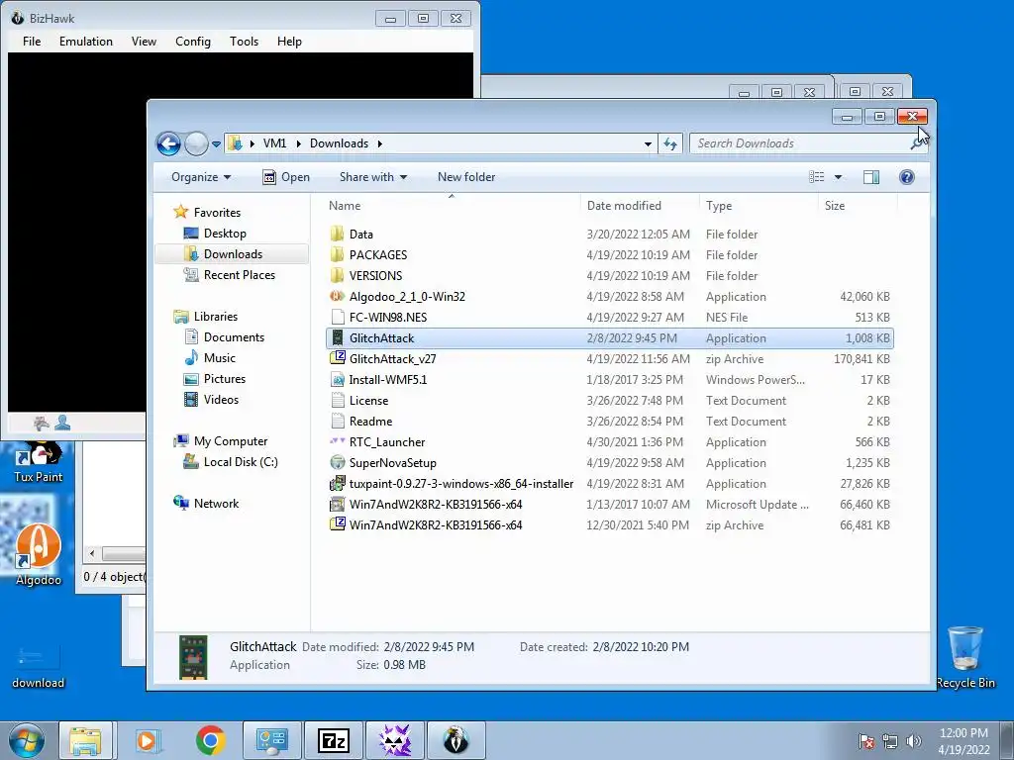1014x760 pixels.
Task: Open Recent Places in the navigation pane
Action: tap(240, 275)
